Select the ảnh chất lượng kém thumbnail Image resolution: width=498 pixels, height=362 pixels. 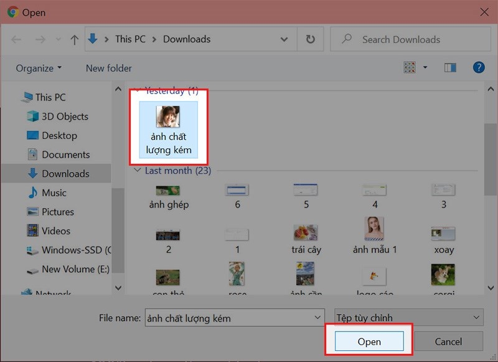168,130
